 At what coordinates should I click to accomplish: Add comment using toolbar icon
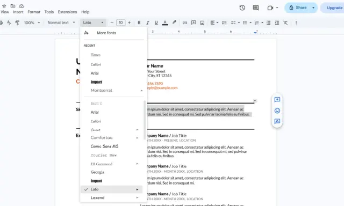pos(193,23)
